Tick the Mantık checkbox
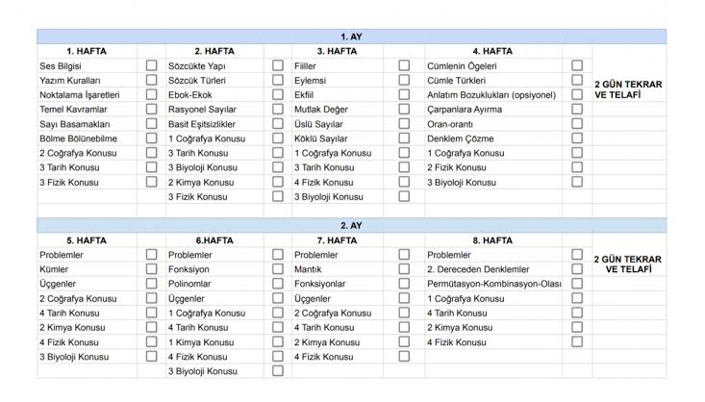705x402 pixels. click(404, 269)
